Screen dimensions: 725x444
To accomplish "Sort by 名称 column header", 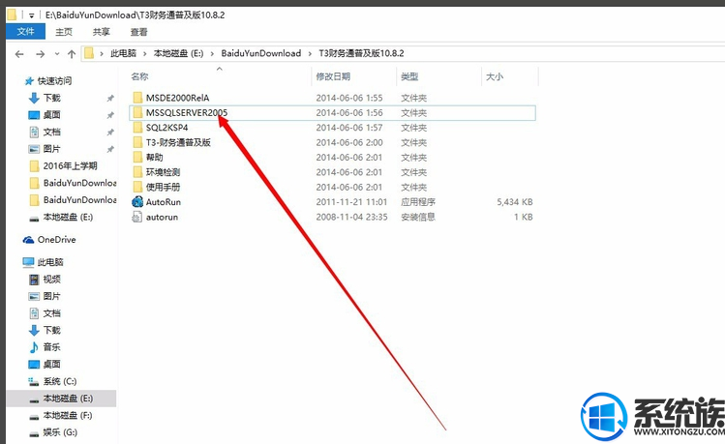I will point(139,76).
